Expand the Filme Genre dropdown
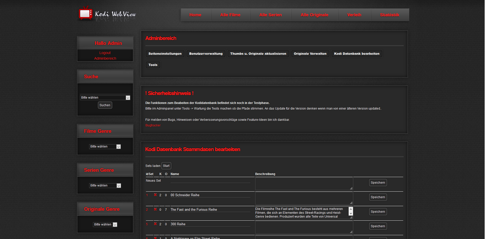 click(105, 147)
